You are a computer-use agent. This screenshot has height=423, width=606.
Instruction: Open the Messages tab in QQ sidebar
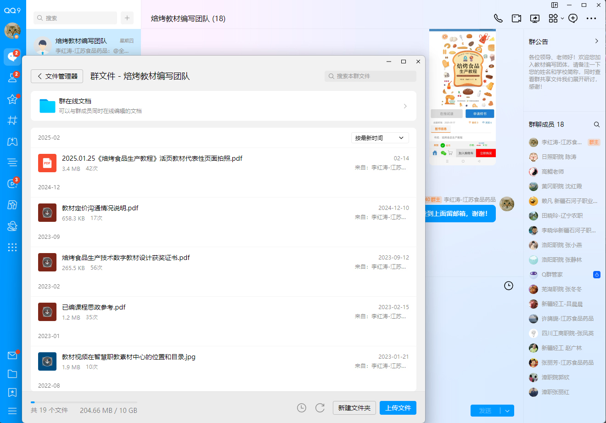click(x=12, y=56)
